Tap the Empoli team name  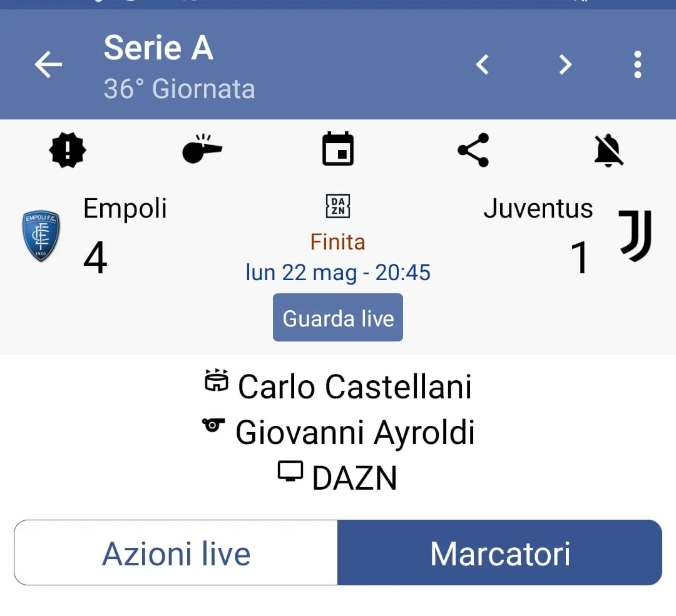click(125, 208)
